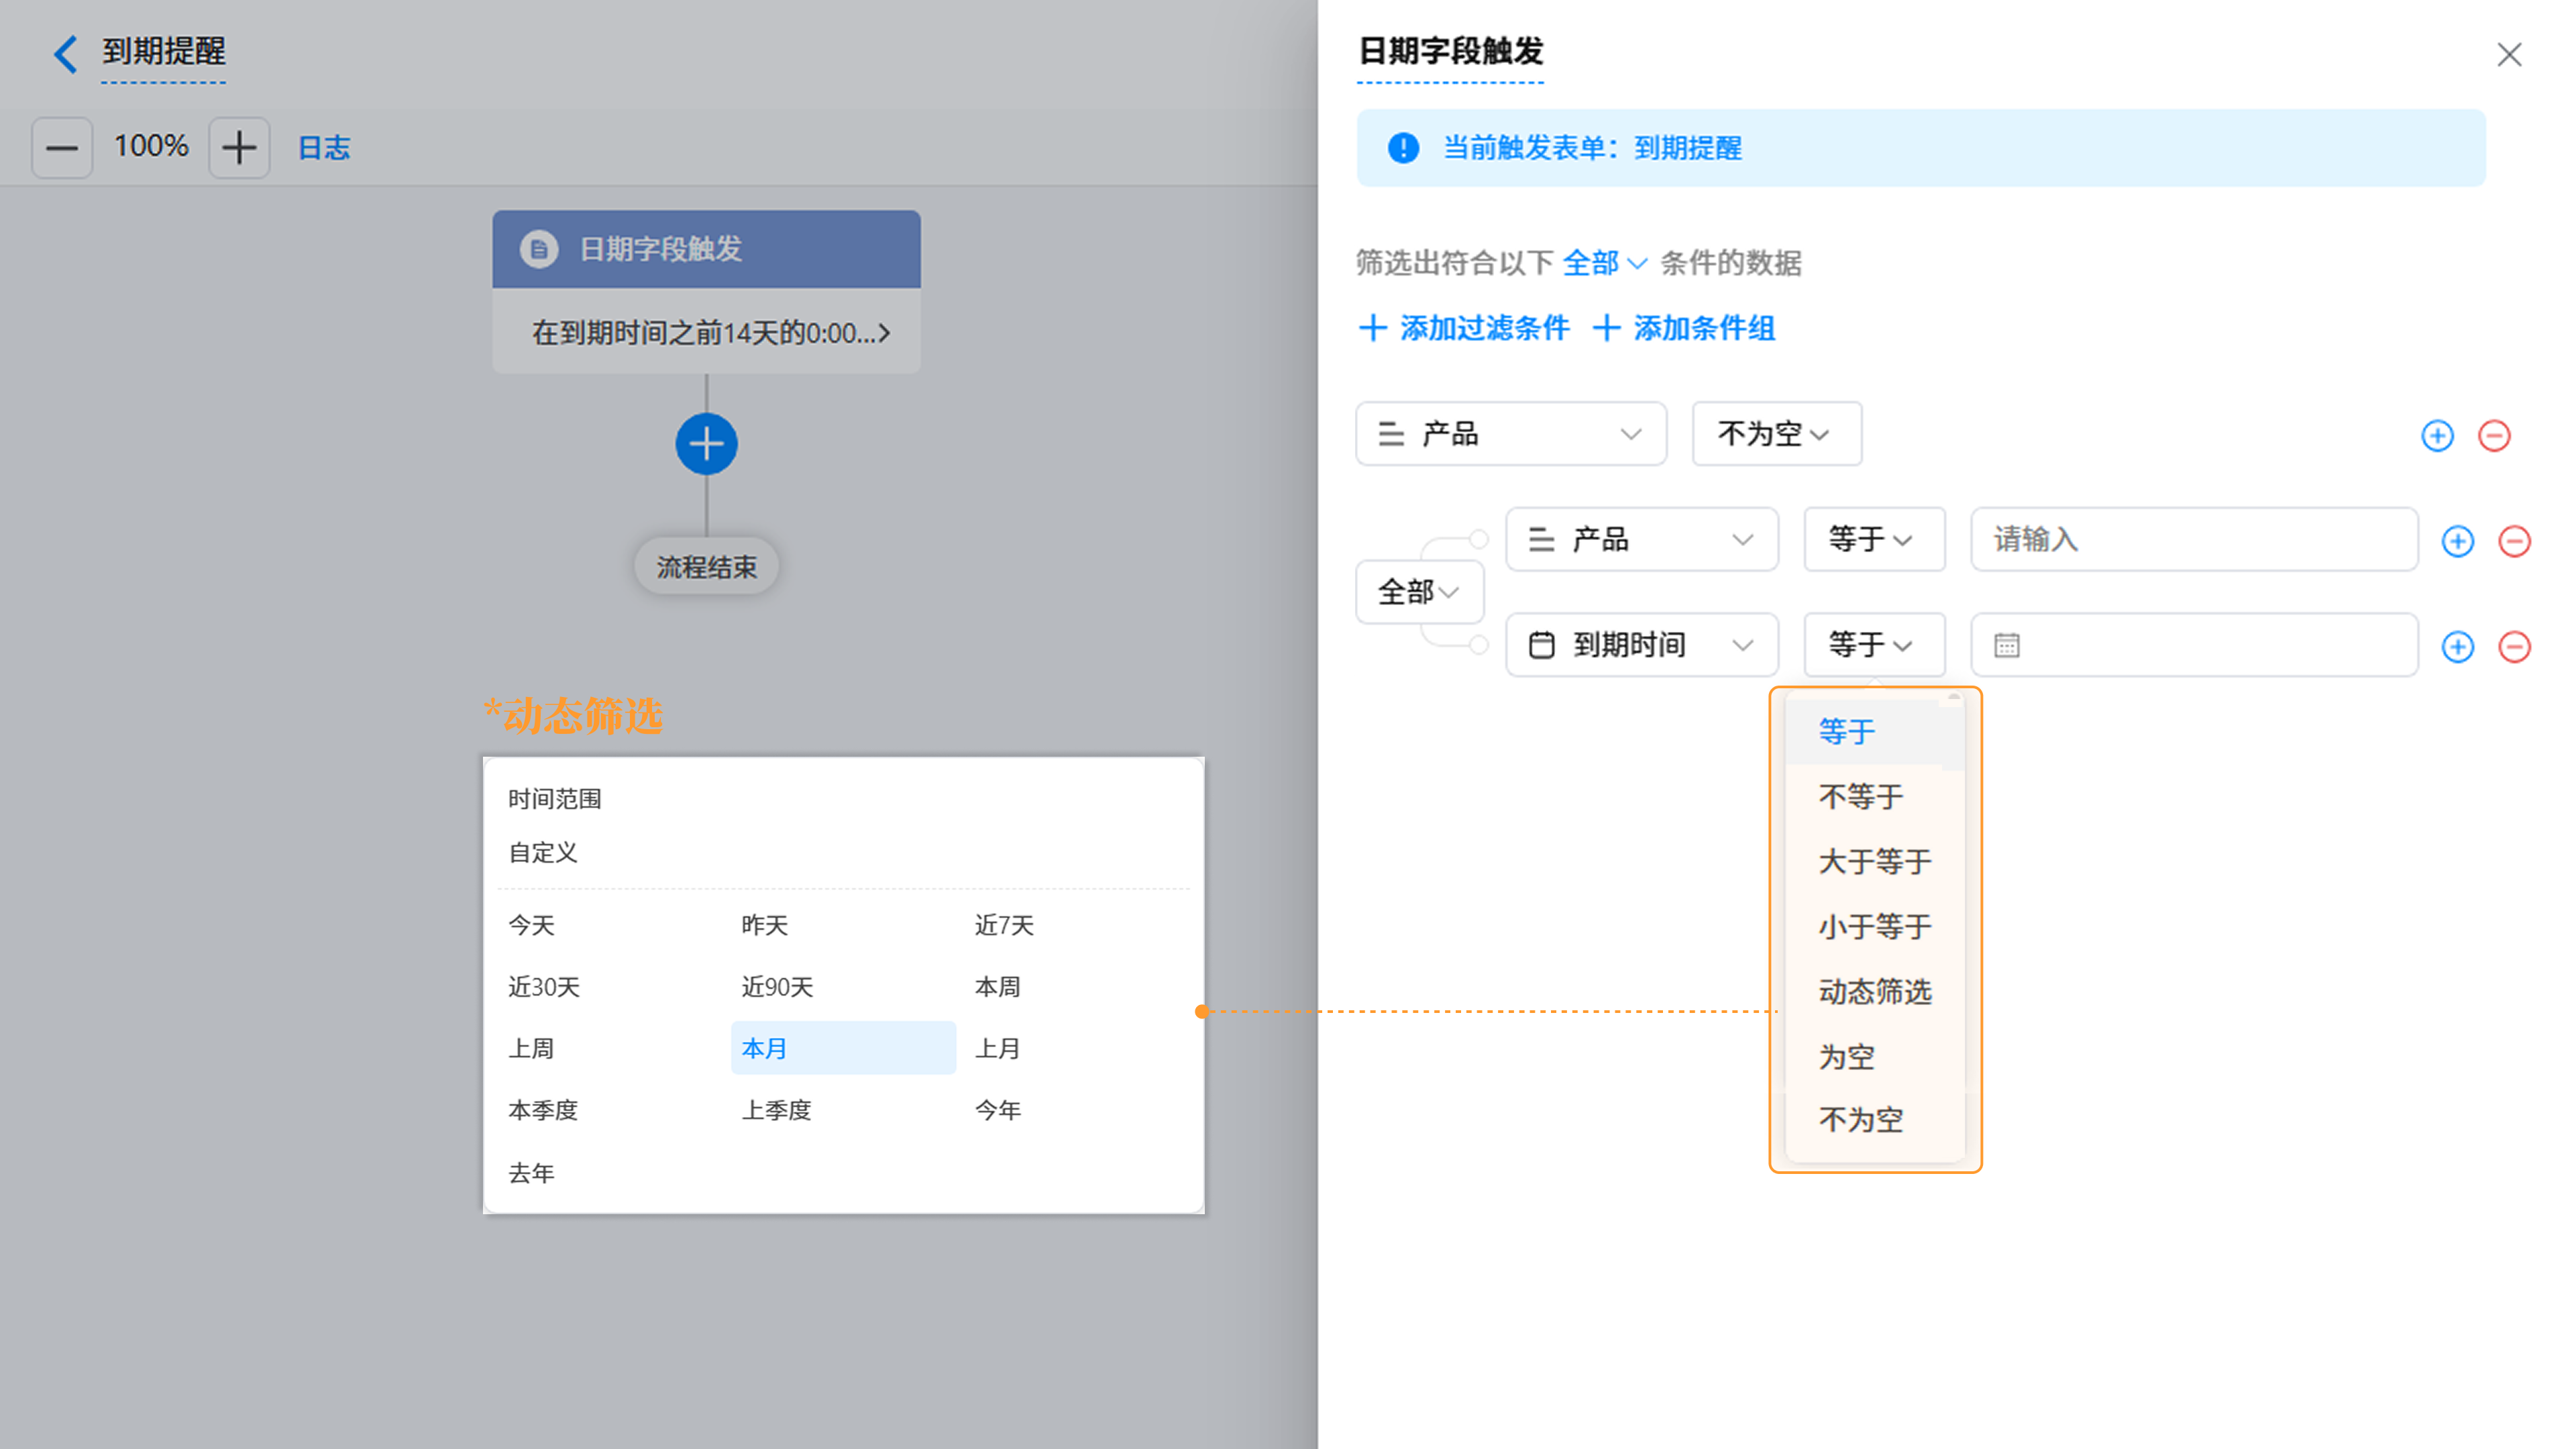Select 大于等于 in the operator list

[1874, 862]
